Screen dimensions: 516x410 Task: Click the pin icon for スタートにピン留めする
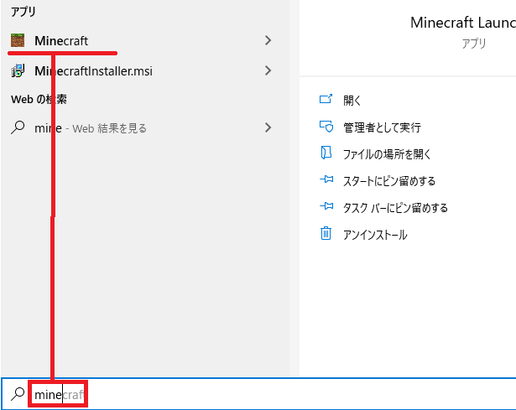tap(326, 179)
